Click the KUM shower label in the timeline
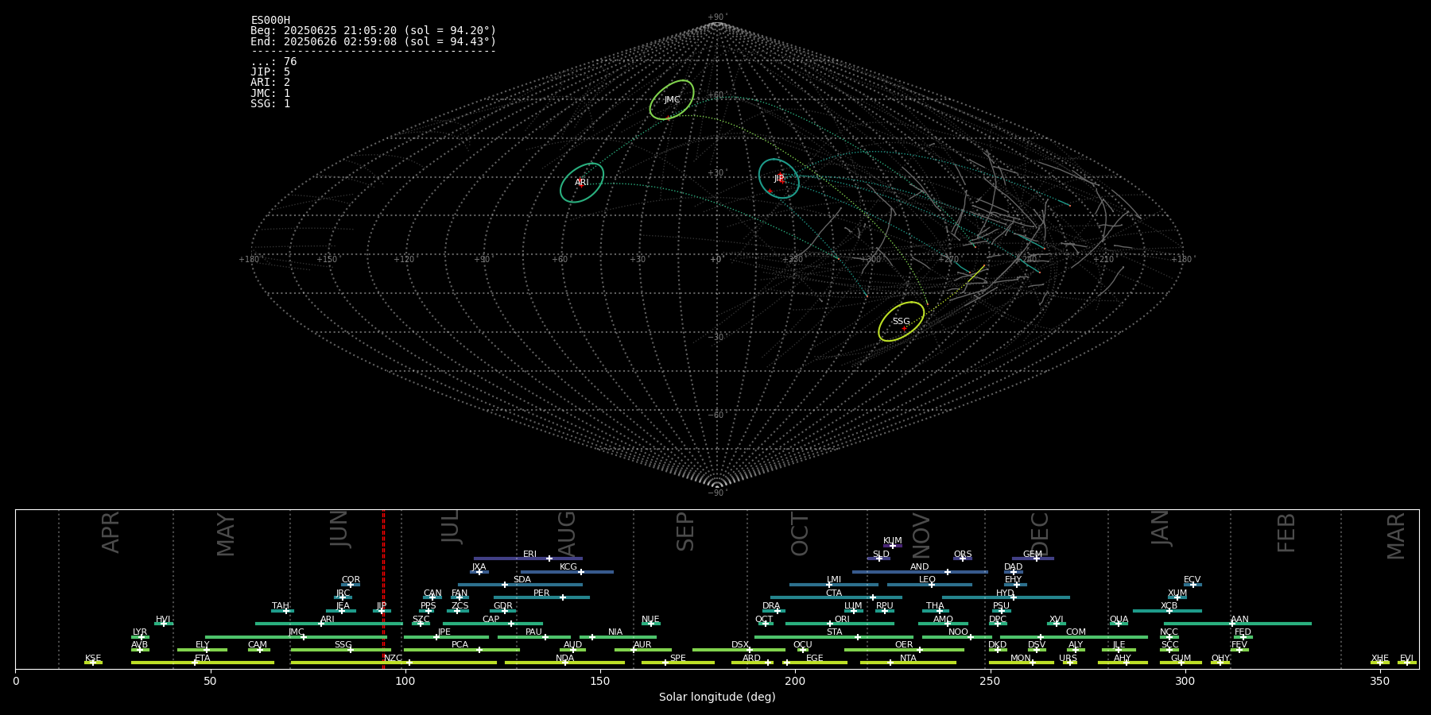The image size is (1431, 715). (x=893, y=541)
